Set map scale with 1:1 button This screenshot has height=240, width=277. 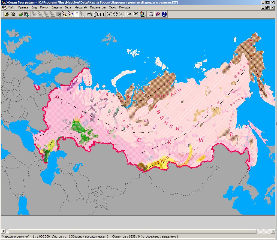point(102,14)
